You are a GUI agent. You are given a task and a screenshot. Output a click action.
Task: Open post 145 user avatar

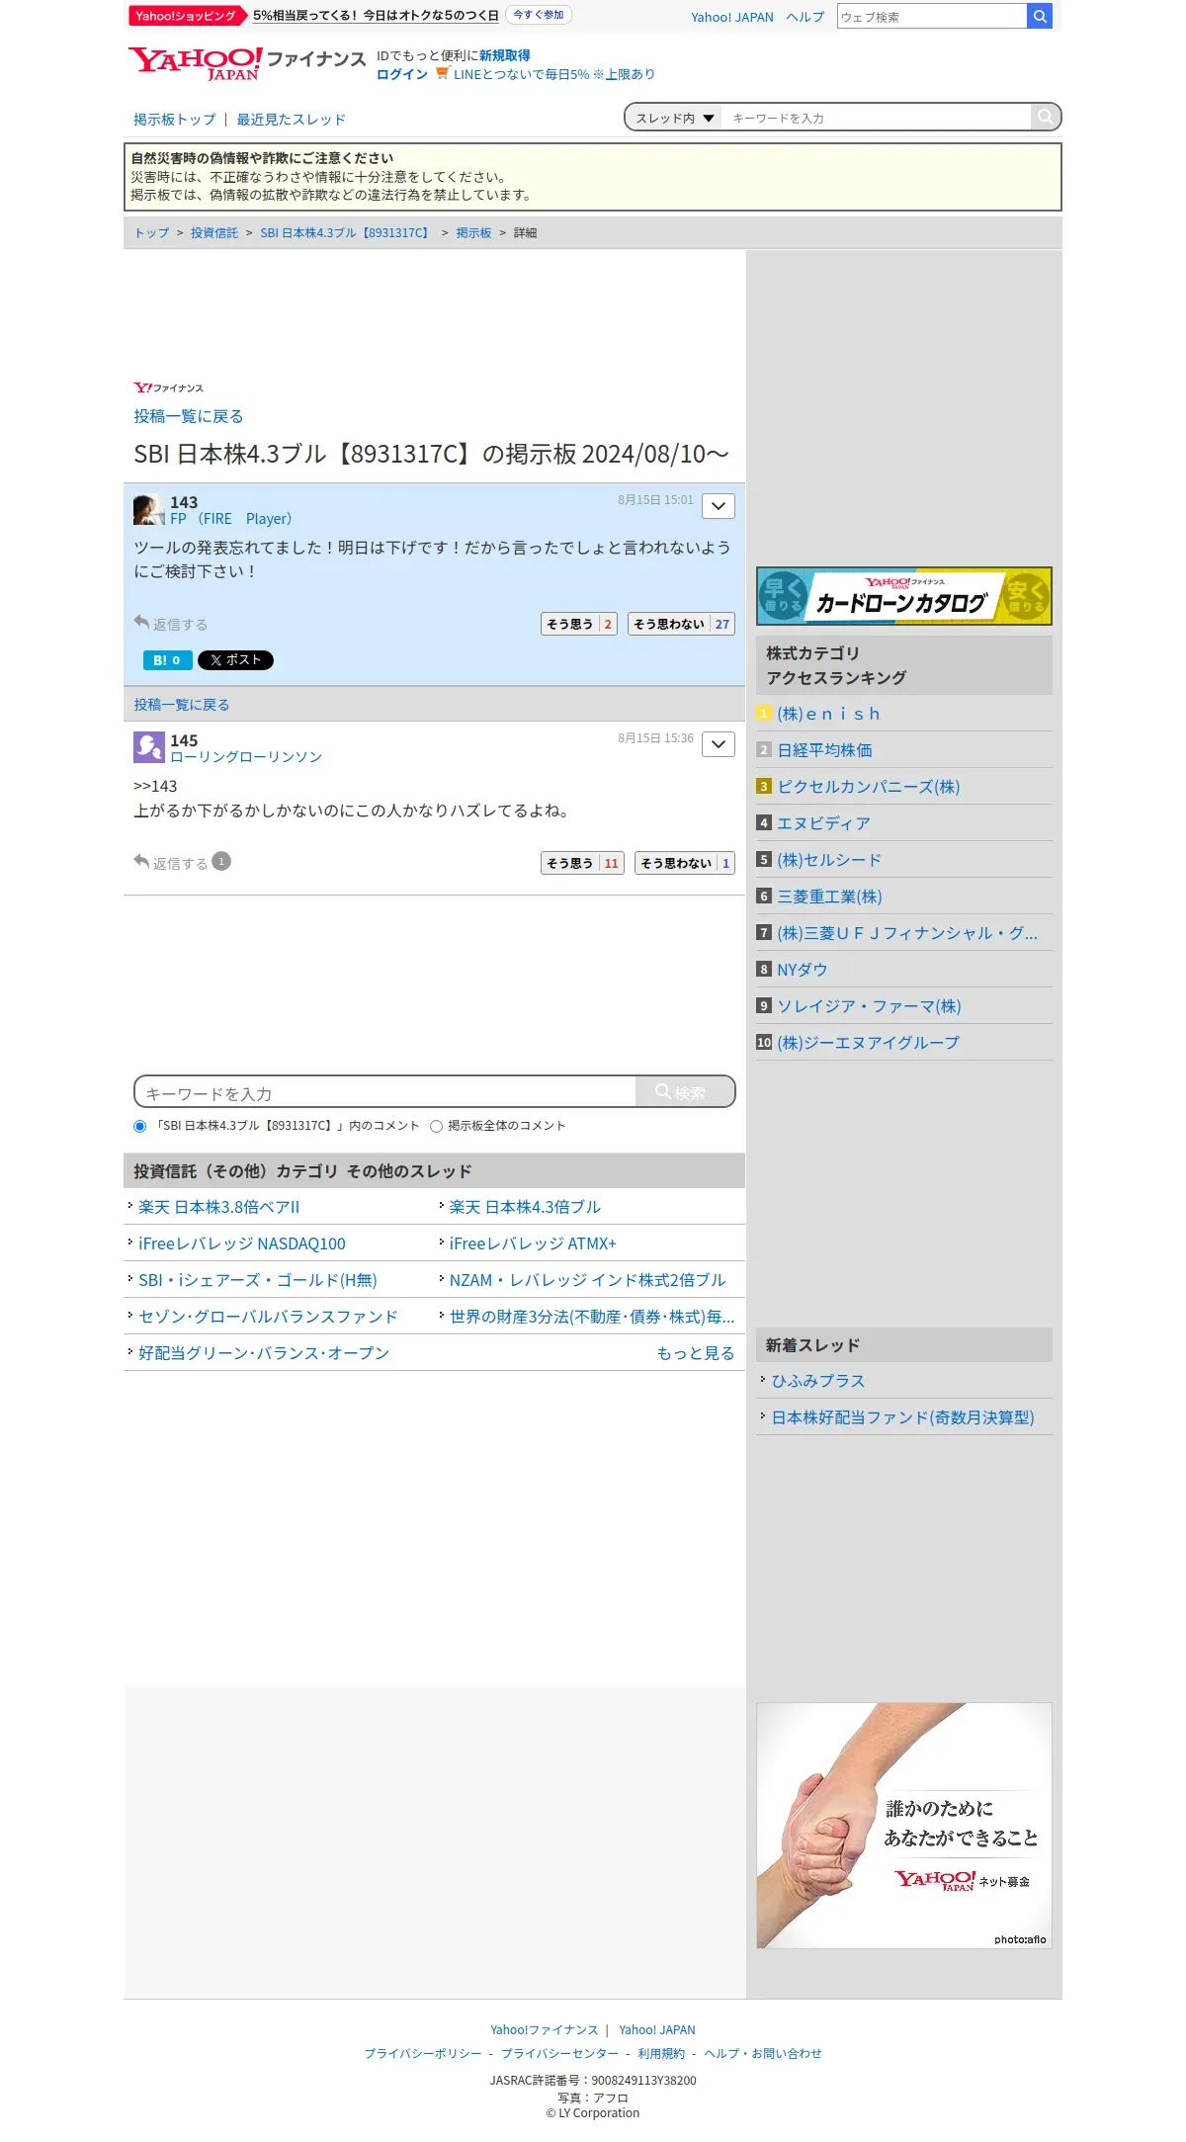point(148,747)
